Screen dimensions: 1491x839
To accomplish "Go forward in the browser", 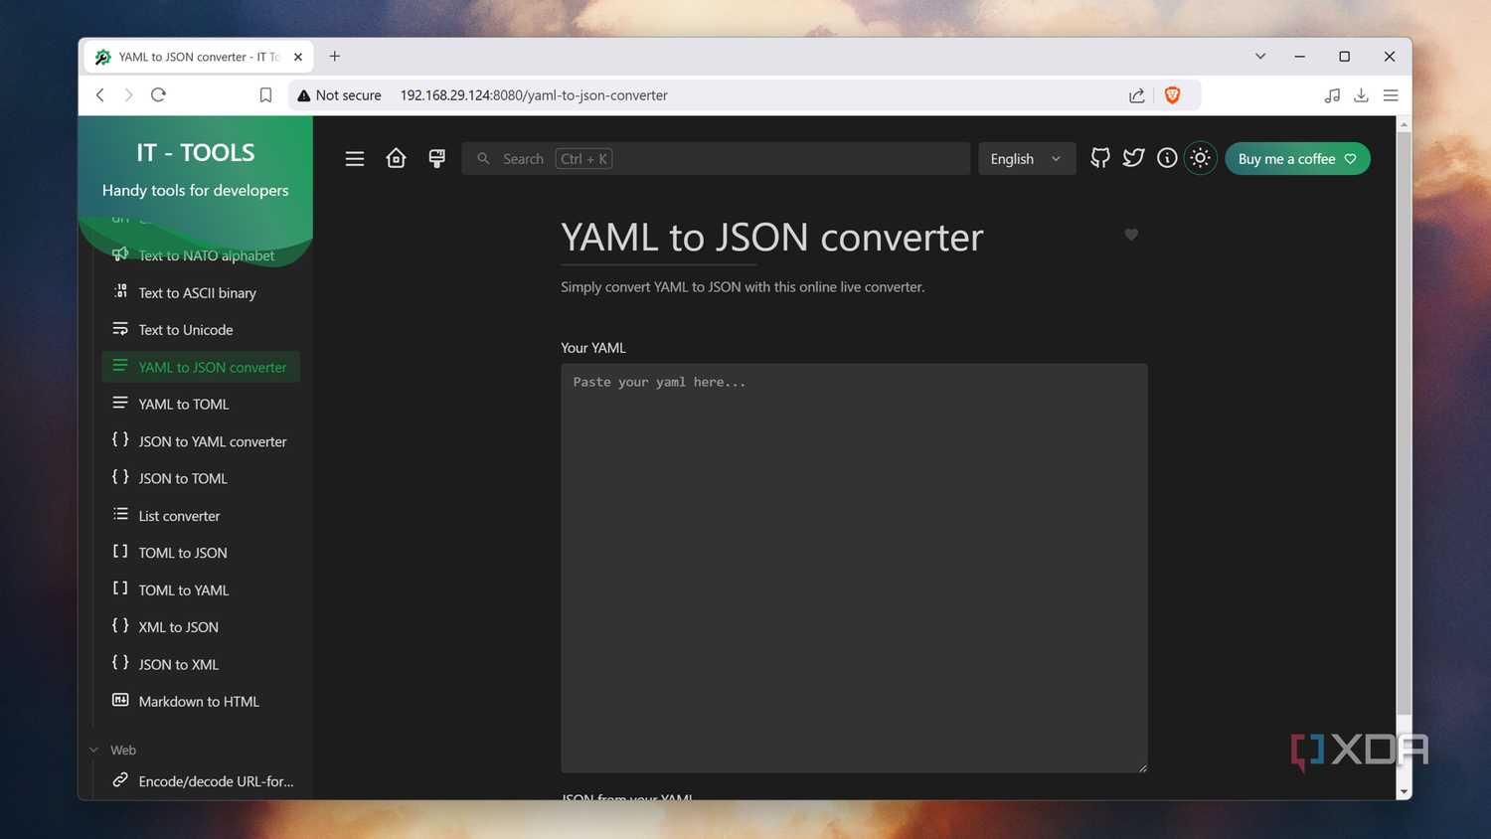I will click(x=128, y=95).
